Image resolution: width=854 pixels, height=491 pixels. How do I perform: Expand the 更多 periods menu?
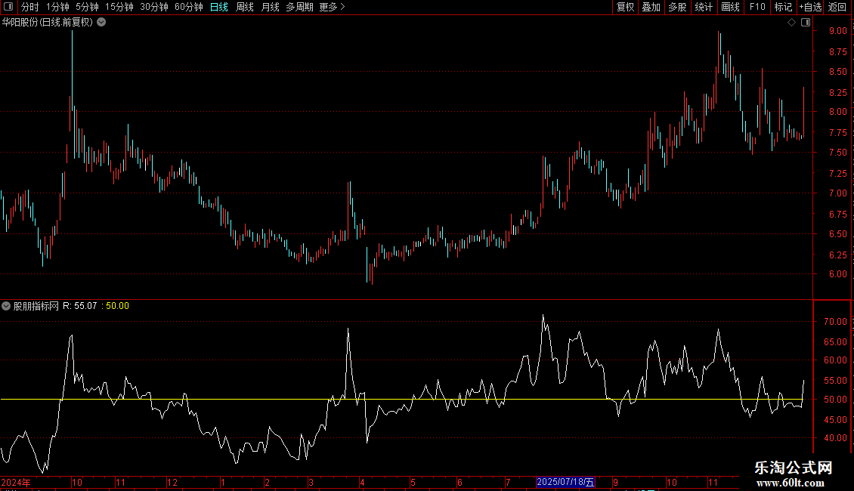point(332,7)
